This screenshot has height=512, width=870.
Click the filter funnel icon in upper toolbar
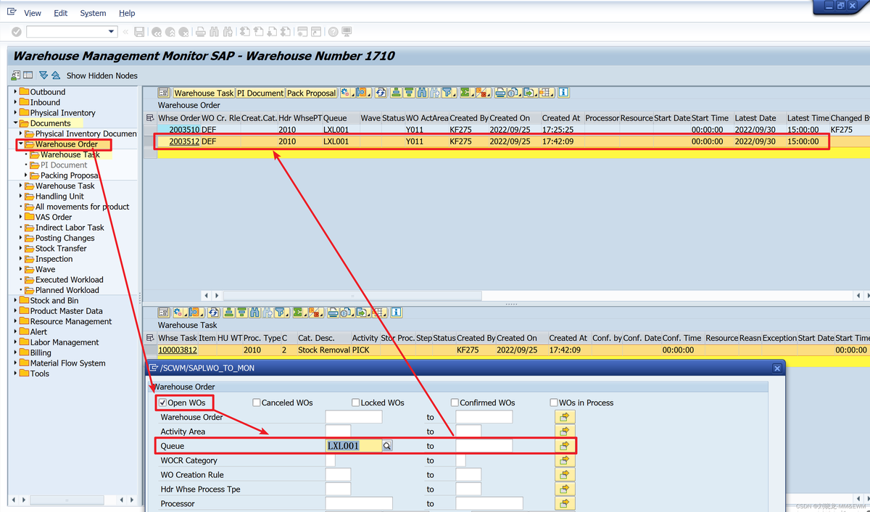click(x=447, y=93)
